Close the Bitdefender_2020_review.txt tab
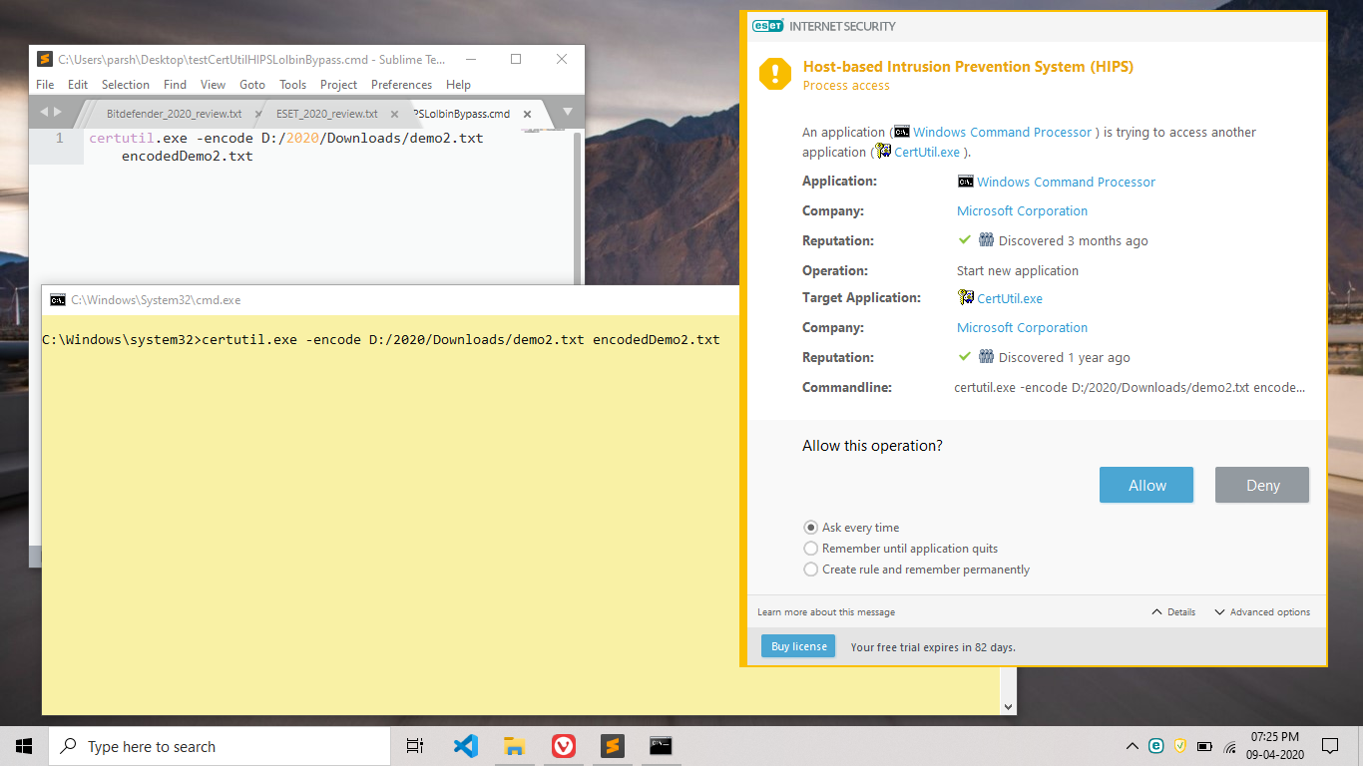The image size is (1363, 766). point(258,114)
